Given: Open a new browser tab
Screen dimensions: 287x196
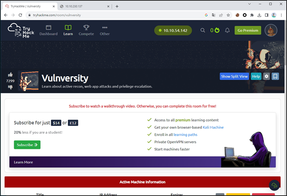Looking at the screenshot, I should pyautogui.click(x=117, y=6).
